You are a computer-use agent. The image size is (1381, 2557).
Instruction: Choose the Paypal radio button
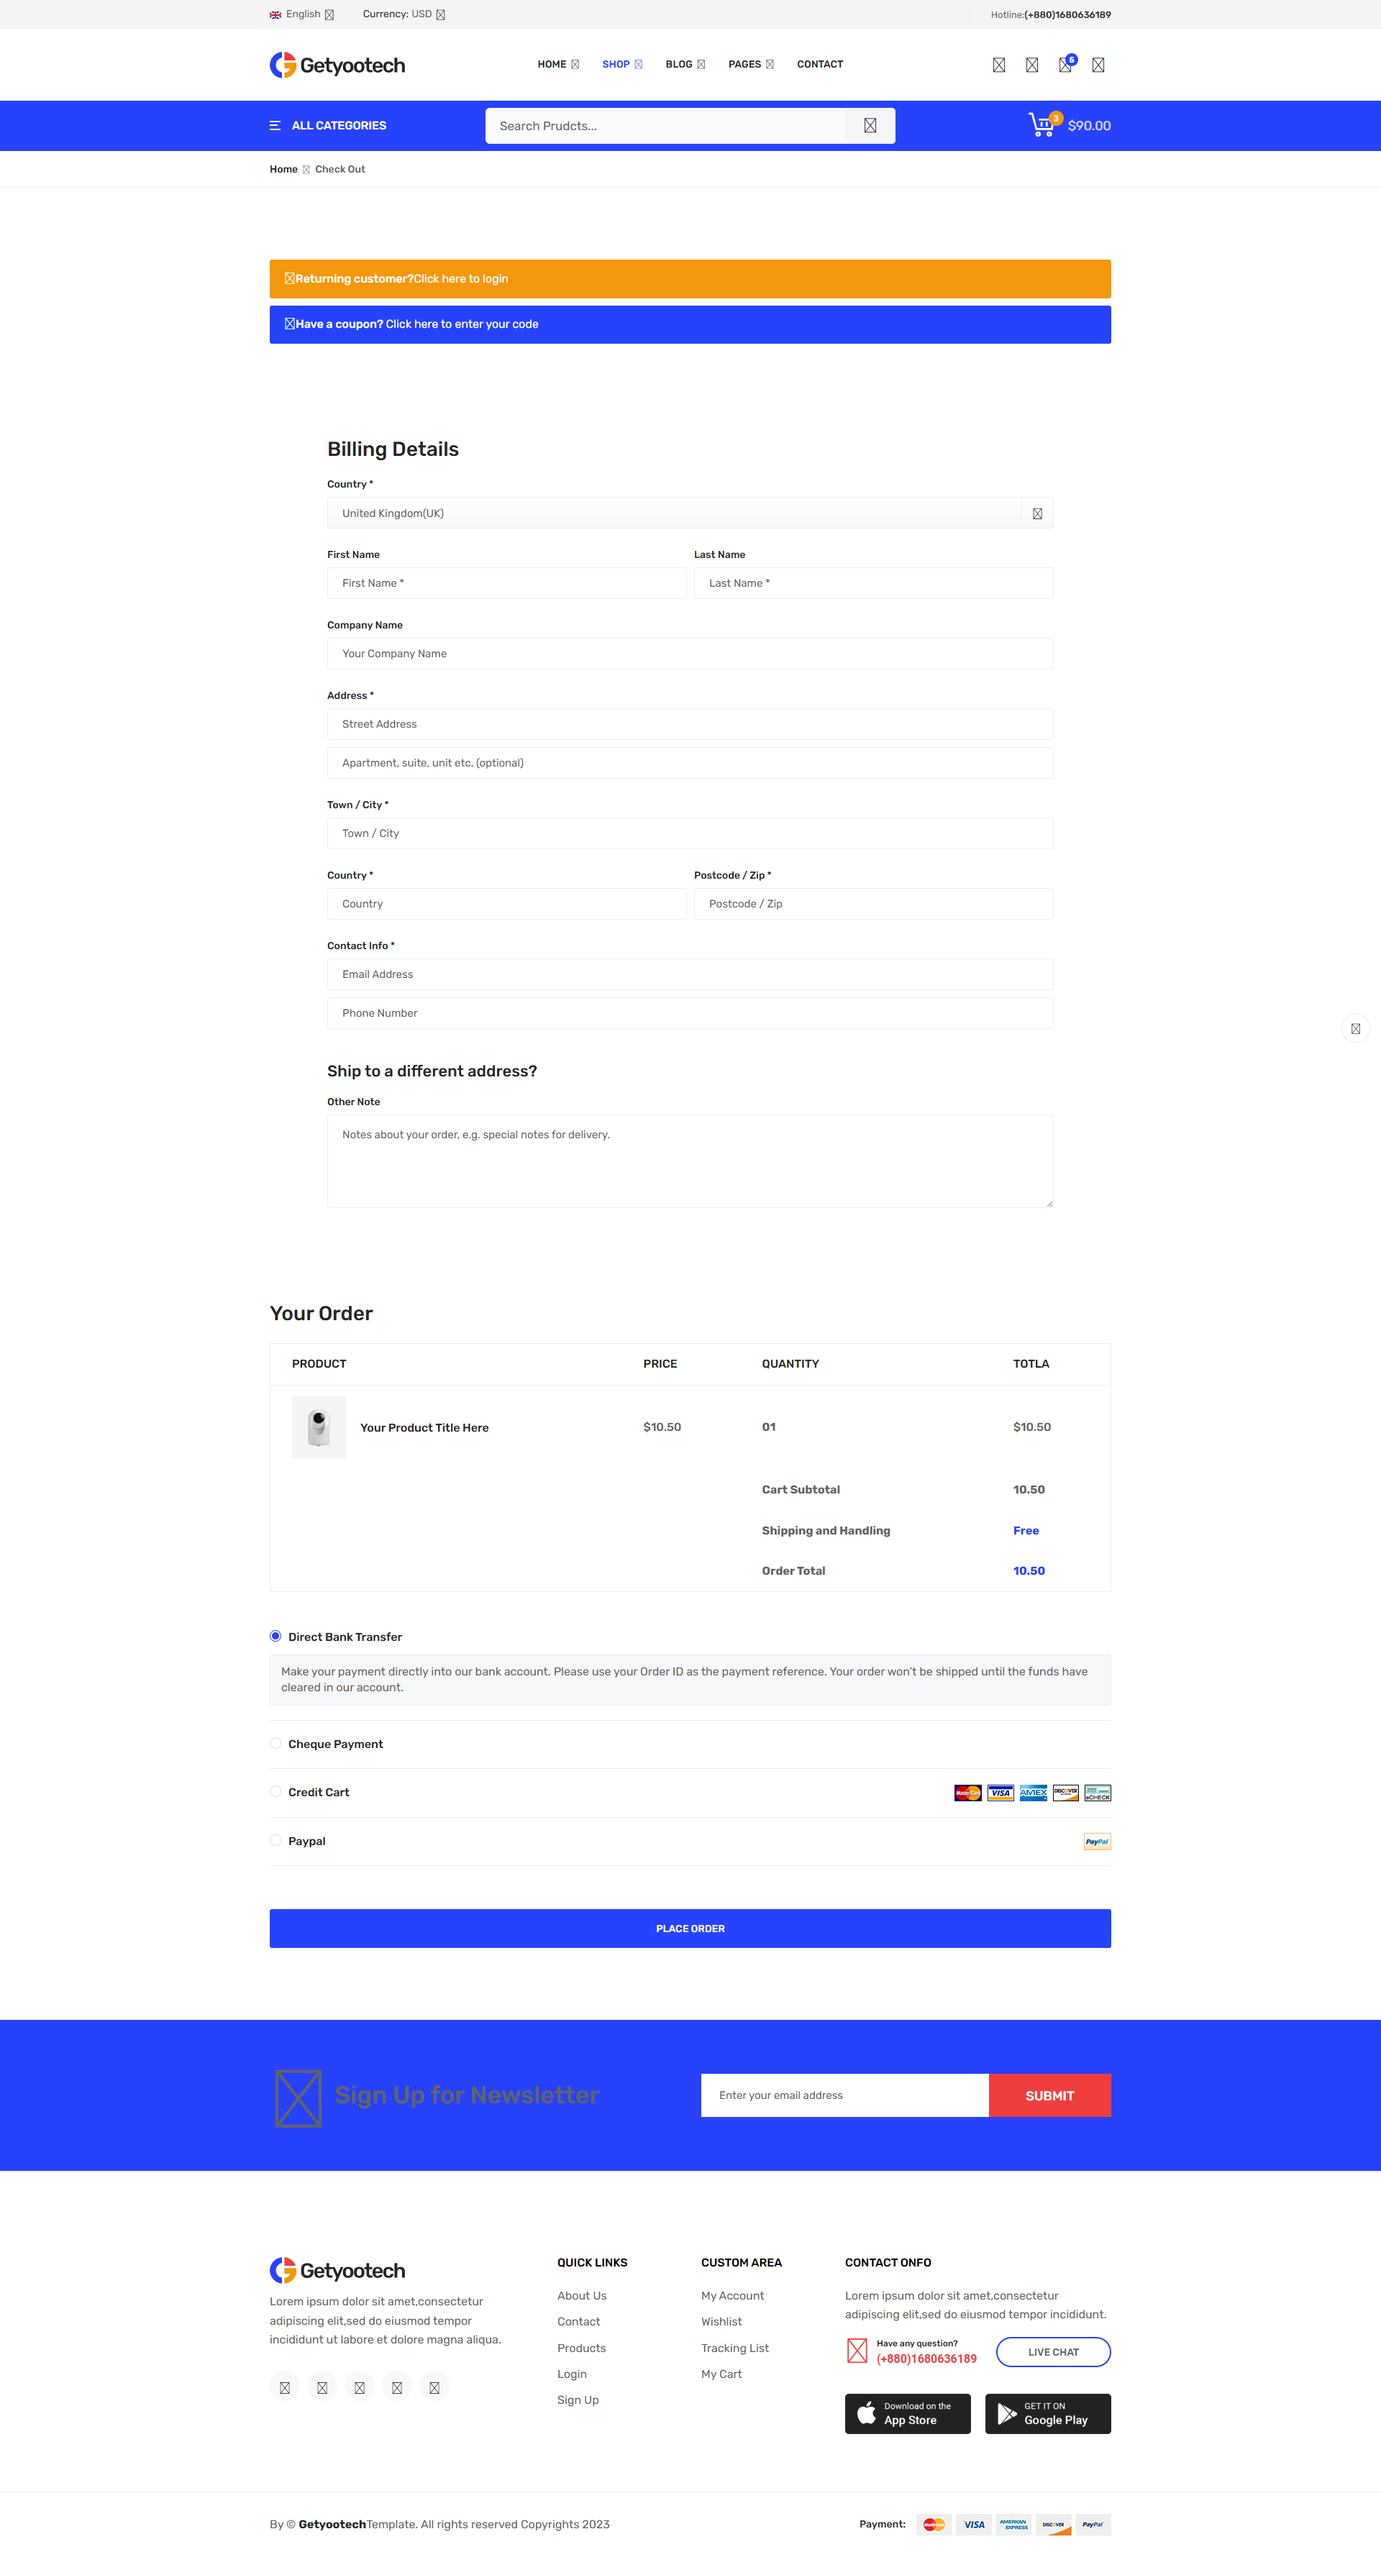click(x=276, y=1840)
